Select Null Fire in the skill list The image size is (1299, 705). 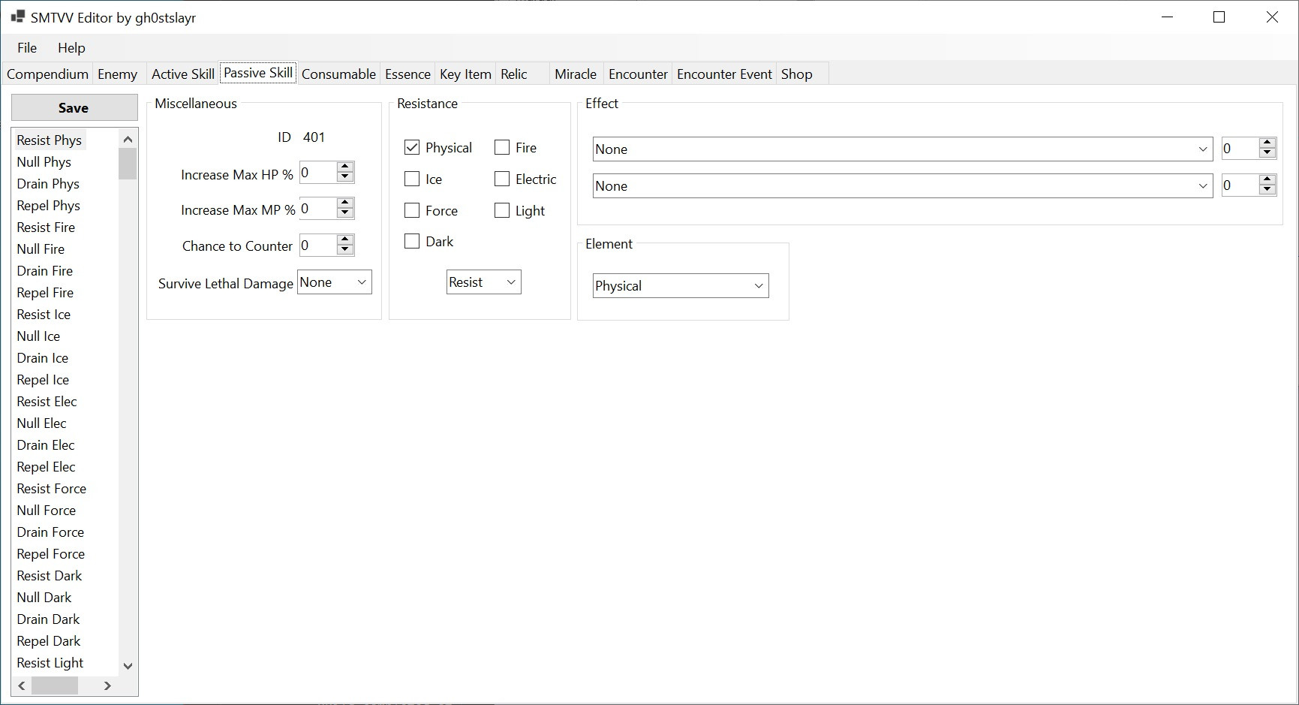point(41,249)
